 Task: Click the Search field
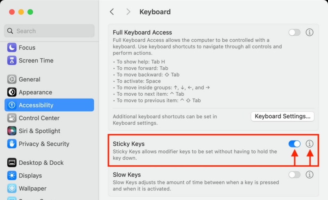(49, 31)
